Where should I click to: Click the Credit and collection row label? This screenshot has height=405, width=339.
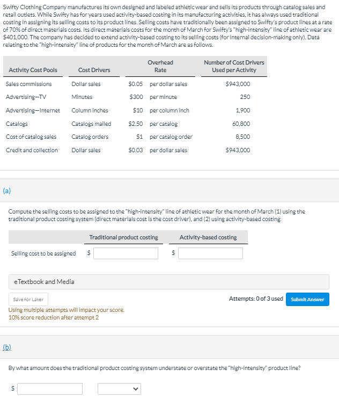[x=32, y=150]
